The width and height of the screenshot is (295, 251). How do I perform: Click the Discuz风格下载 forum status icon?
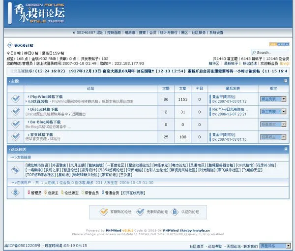pyautogui.click(x=16, y=111)
